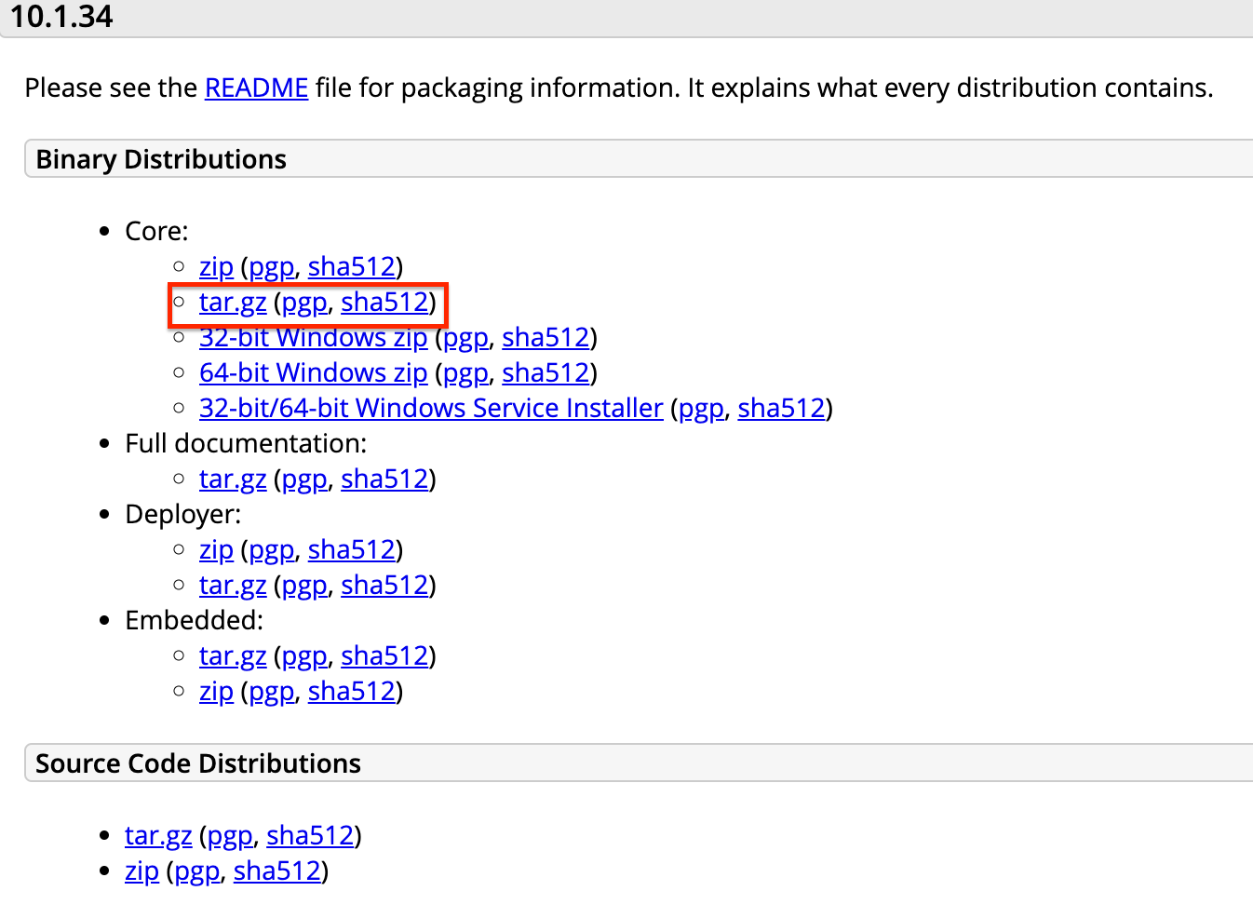This screenshot has height=918, width=1253.
Task: Download the 64-bit Windows zip
Action: pyautogui.click(x=313, y=373)
